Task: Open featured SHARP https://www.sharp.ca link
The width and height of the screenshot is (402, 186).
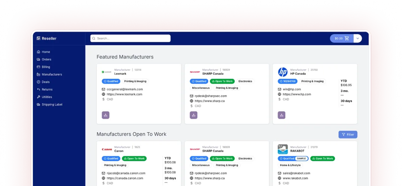Action: [x=210, y=101]
